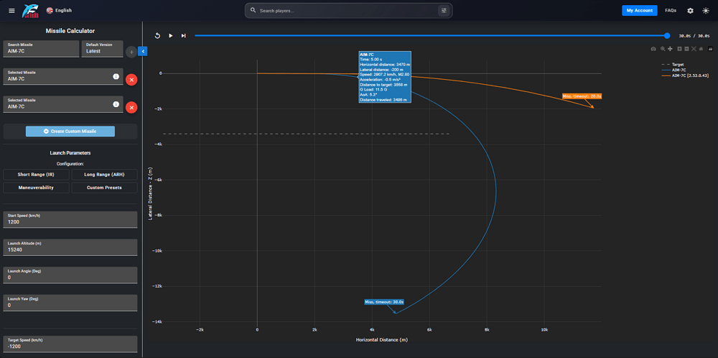Select Short Range (IR) configuration

(x=36, y=175)
